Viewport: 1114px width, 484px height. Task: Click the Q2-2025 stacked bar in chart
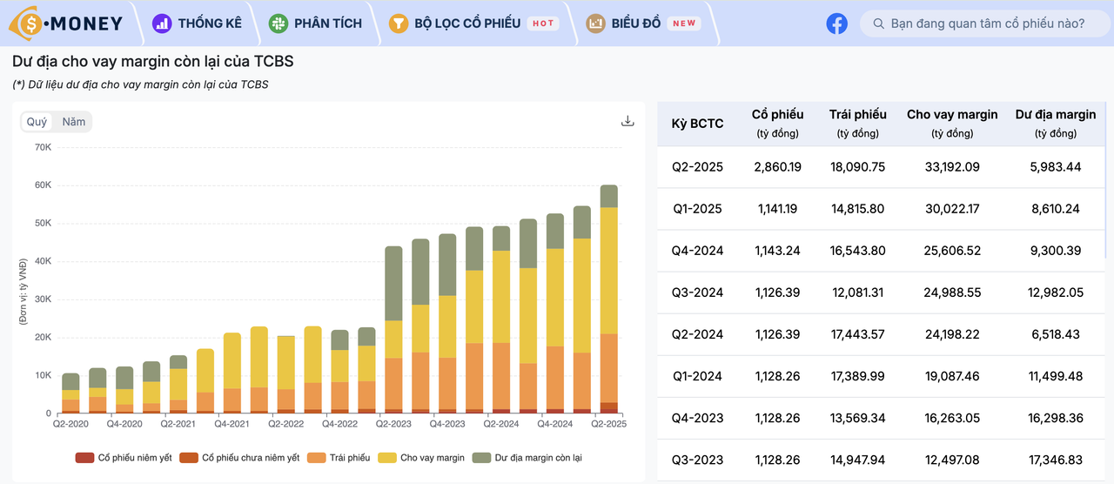609,299
